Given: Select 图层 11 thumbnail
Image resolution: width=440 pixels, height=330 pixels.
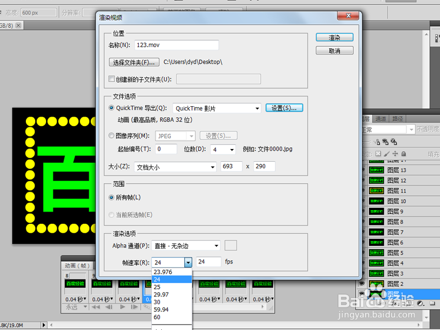Looking at the screenshot, I should (376, 191).
